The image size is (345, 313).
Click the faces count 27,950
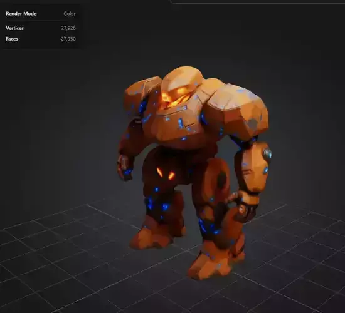(68, 39)
